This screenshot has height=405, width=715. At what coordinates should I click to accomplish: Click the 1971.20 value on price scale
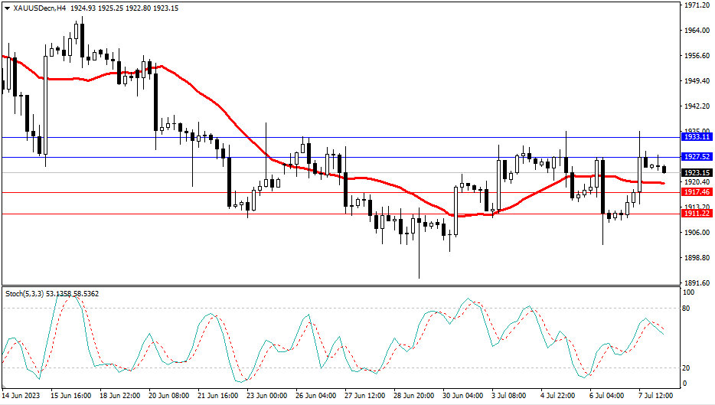[696, 5]
